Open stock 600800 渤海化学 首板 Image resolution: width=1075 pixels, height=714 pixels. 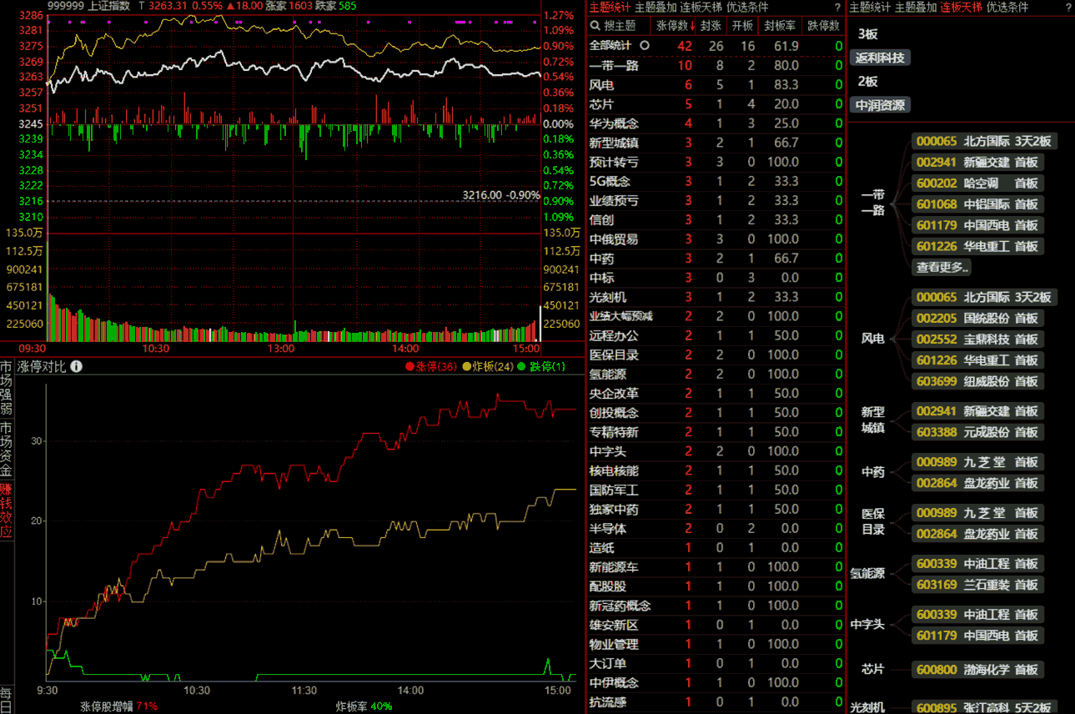tap(977, 669)
